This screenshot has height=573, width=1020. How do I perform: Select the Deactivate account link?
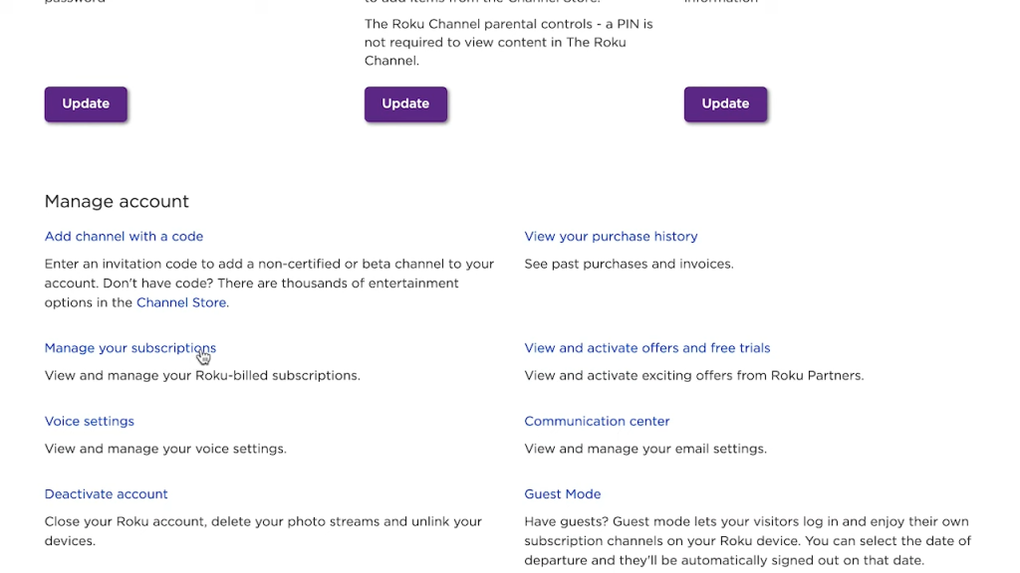pyautogui.click(x=106, y=494)
